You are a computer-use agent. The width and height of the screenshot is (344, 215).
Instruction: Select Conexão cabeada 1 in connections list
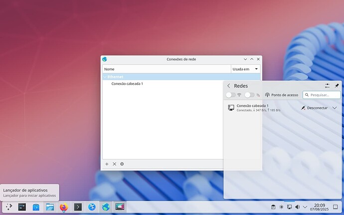click(127, 84)
